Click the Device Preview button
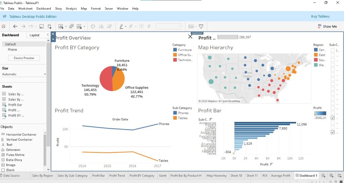This screenshot has height=183, width=344. click(x=24, y=58)
